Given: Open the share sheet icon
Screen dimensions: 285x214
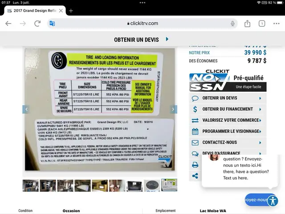Looking at the screenshot, I should tap(247, 24).
